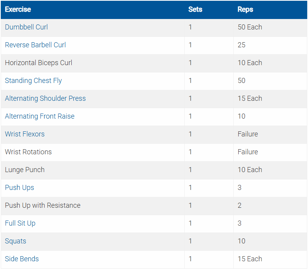
Task: Follow the Full Sit Up link
Action: pos(20,223)
